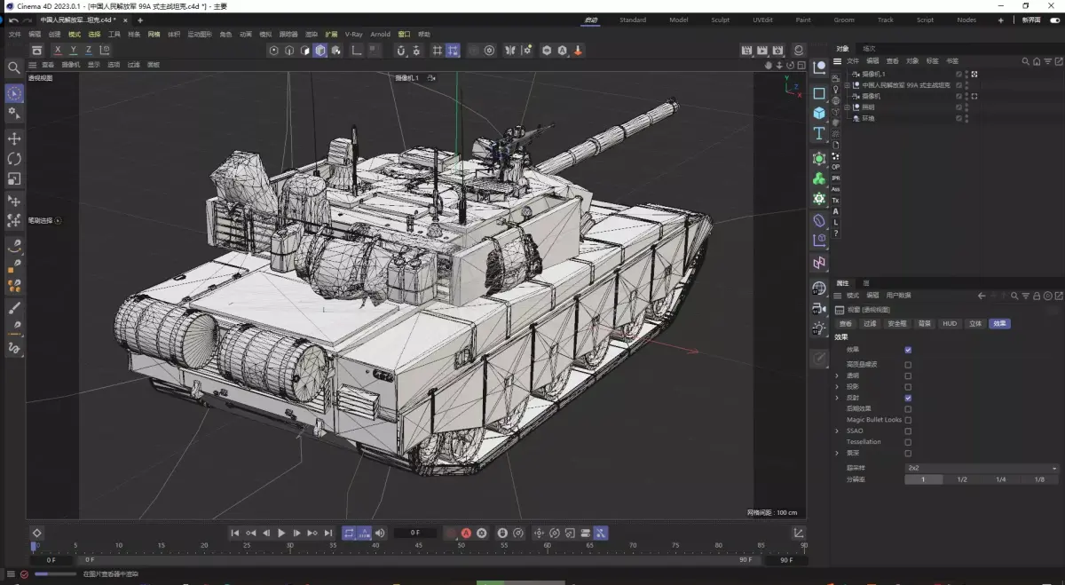Image resolution: width=1065 pixels, height=585 pixels.
Task: Open the new interface layout dropdown
Action: (x=1031, y=20)
